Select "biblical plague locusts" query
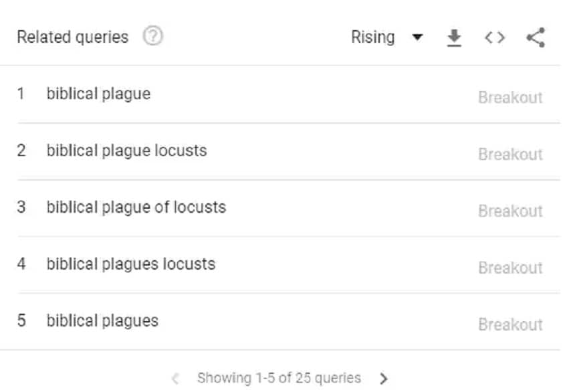This screenshot has height=390, width=585. pyautogui.click(x=126, y=151)
